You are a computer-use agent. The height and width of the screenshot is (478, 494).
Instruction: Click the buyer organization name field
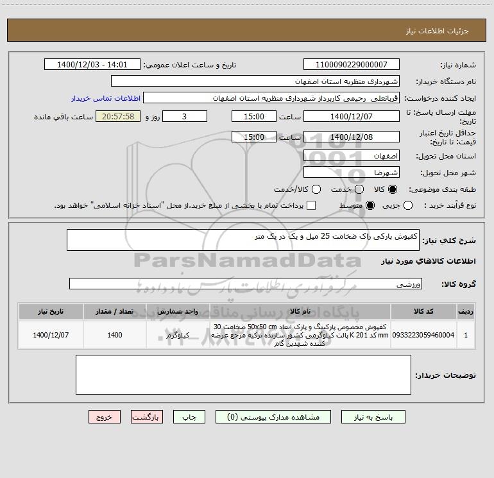click(x=255, y=81)
